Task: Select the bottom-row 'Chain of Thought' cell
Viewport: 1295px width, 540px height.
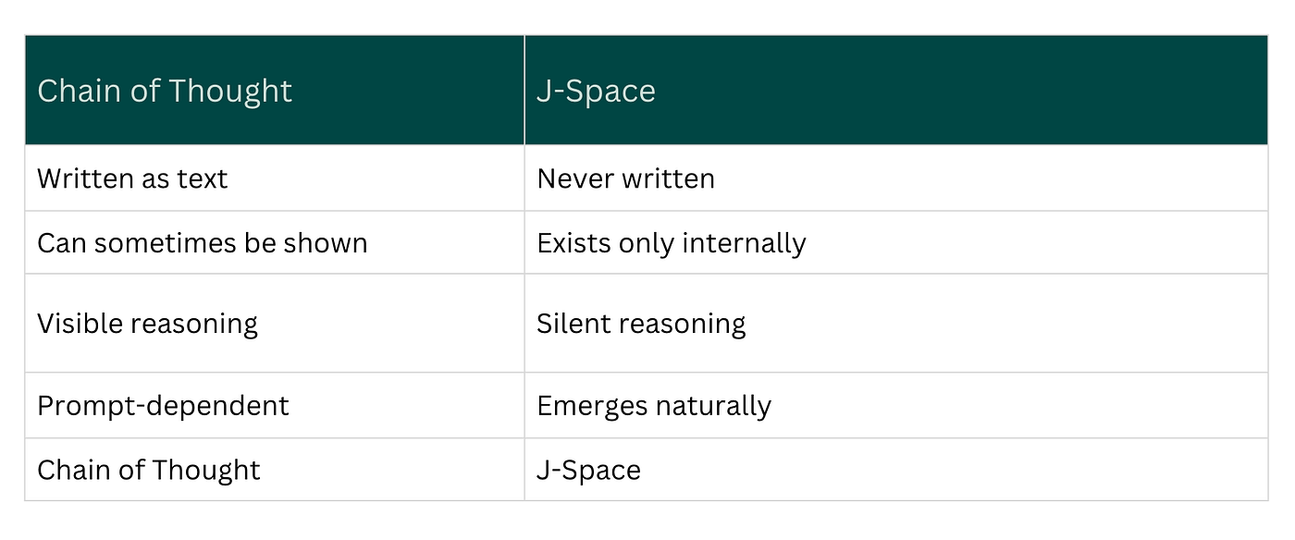Action: click(275, 469)
